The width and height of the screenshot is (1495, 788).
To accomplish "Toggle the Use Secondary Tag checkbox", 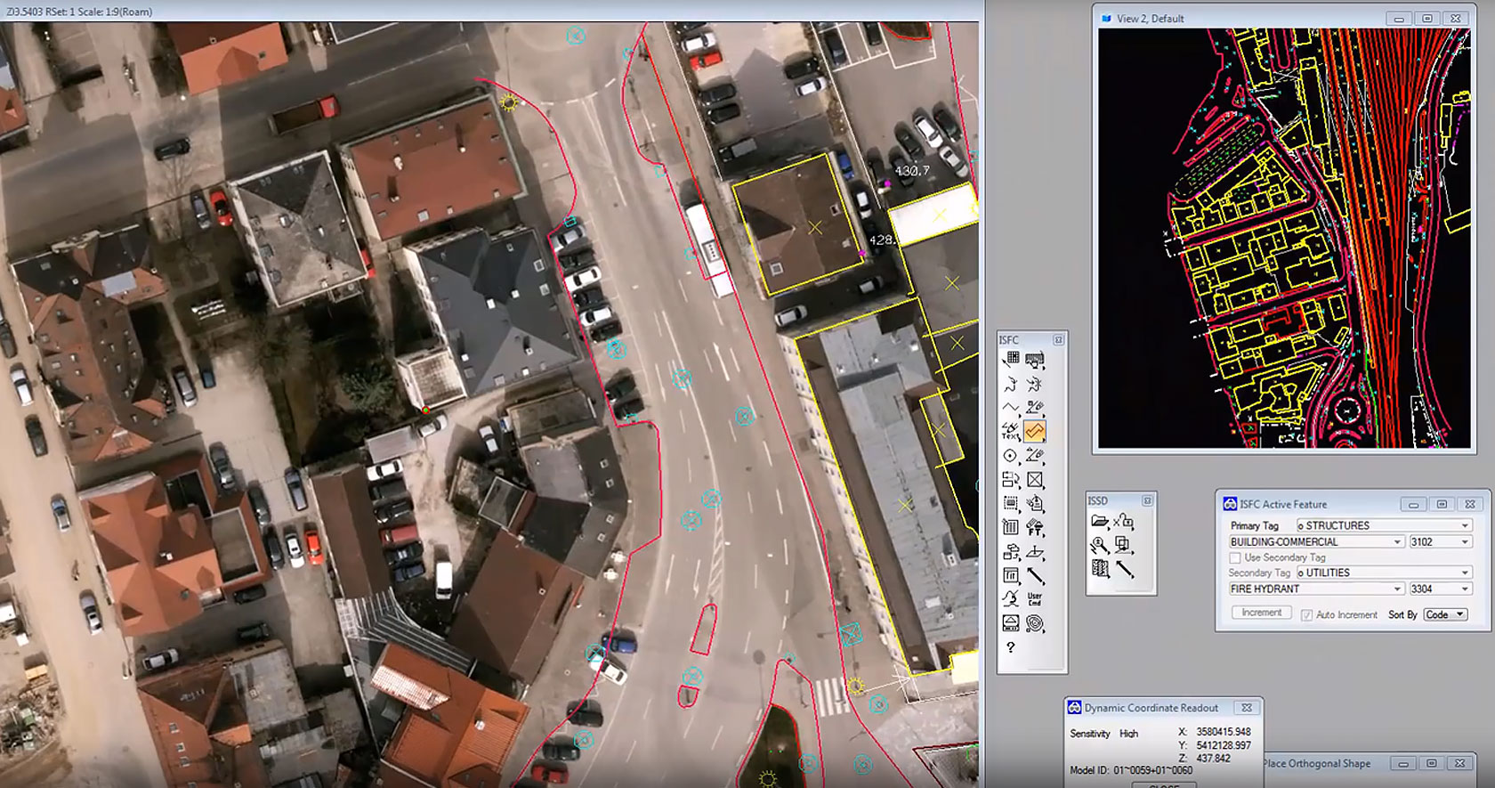I will click(x=1235, y=557).
